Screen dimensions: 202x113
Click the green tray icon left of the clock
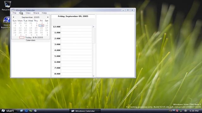[x=181, y=111]
